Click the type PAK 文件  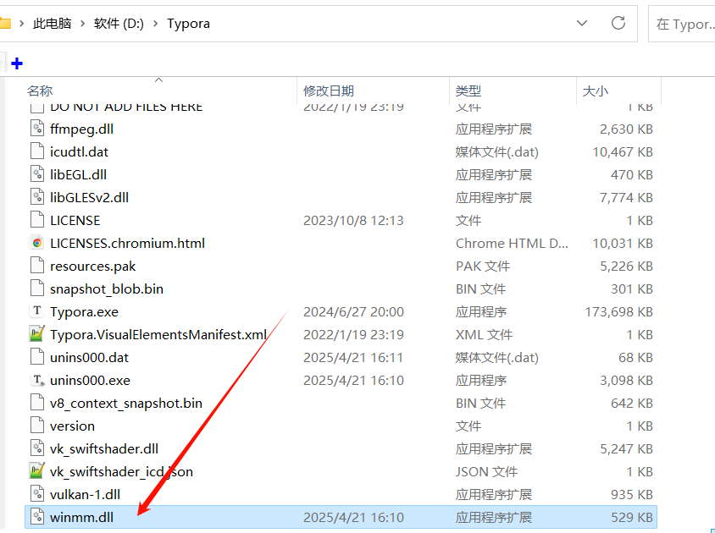pyautogui.click(x=483, y=266)
